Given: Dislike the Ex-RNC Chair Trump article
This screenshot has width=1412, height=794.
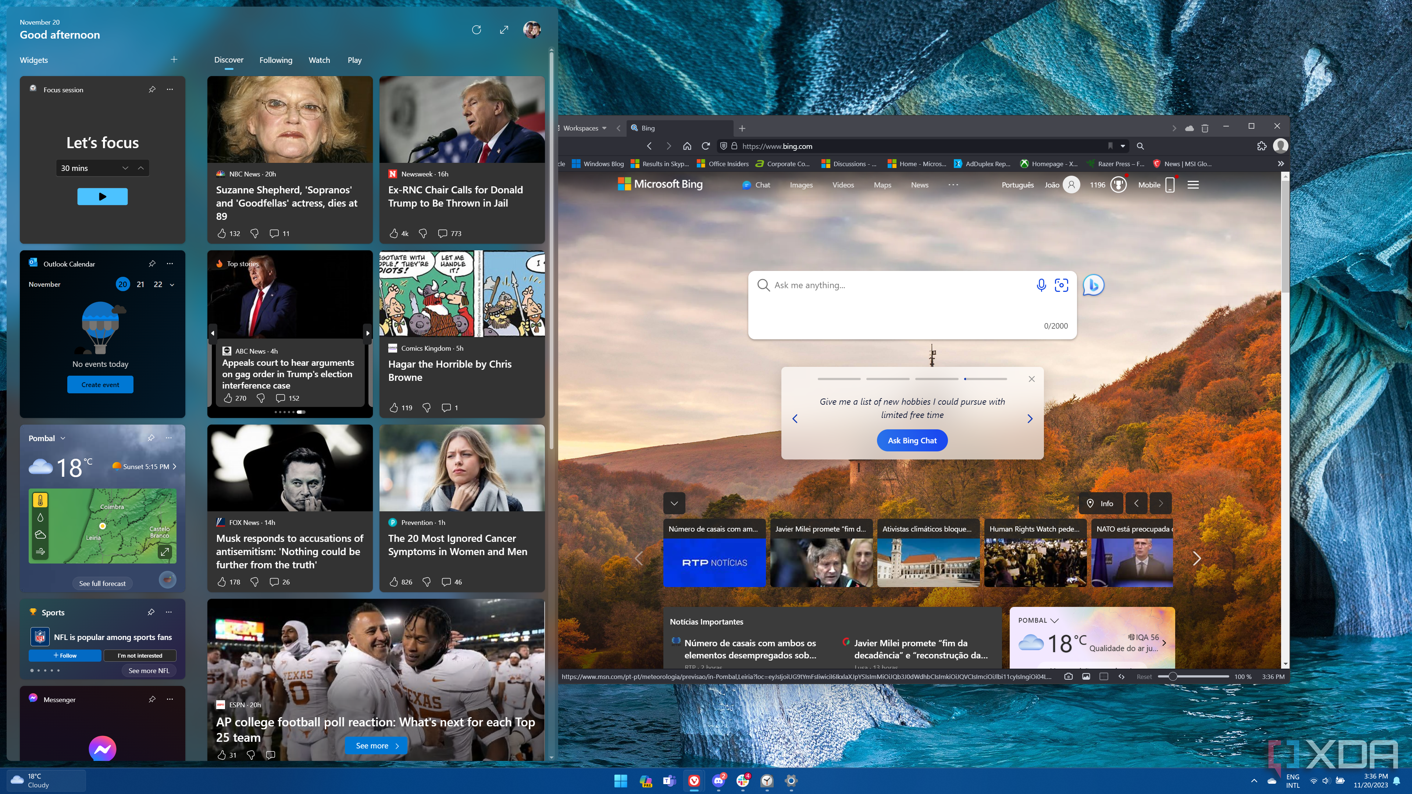Looking at the screenshot, I should coord(422,233).
